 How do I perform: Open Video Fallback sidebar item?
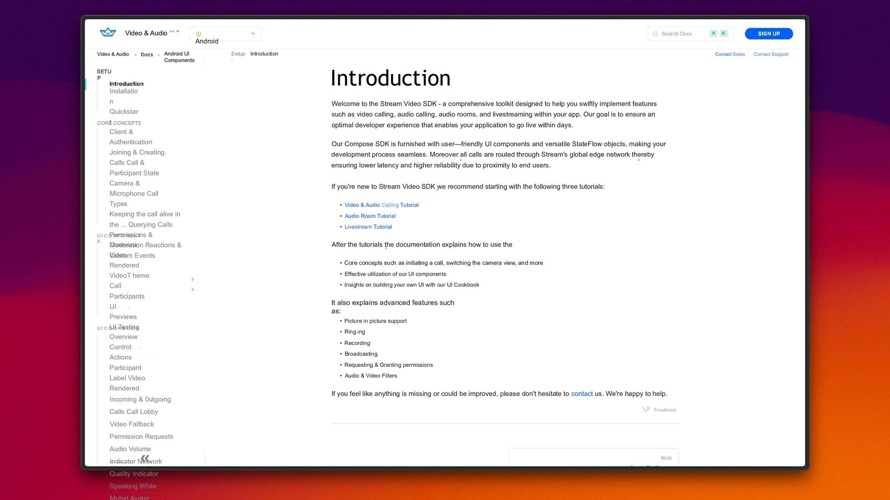[x=132, y=424]
